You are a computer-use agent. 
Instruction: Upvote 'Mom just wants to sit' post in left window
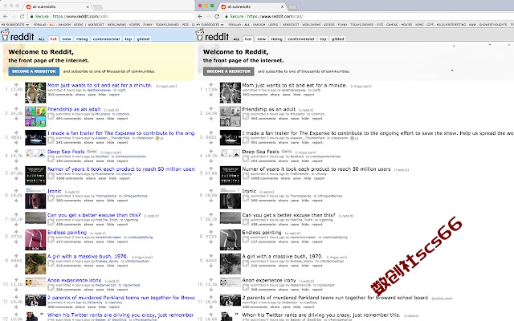(x=16, y=84)
